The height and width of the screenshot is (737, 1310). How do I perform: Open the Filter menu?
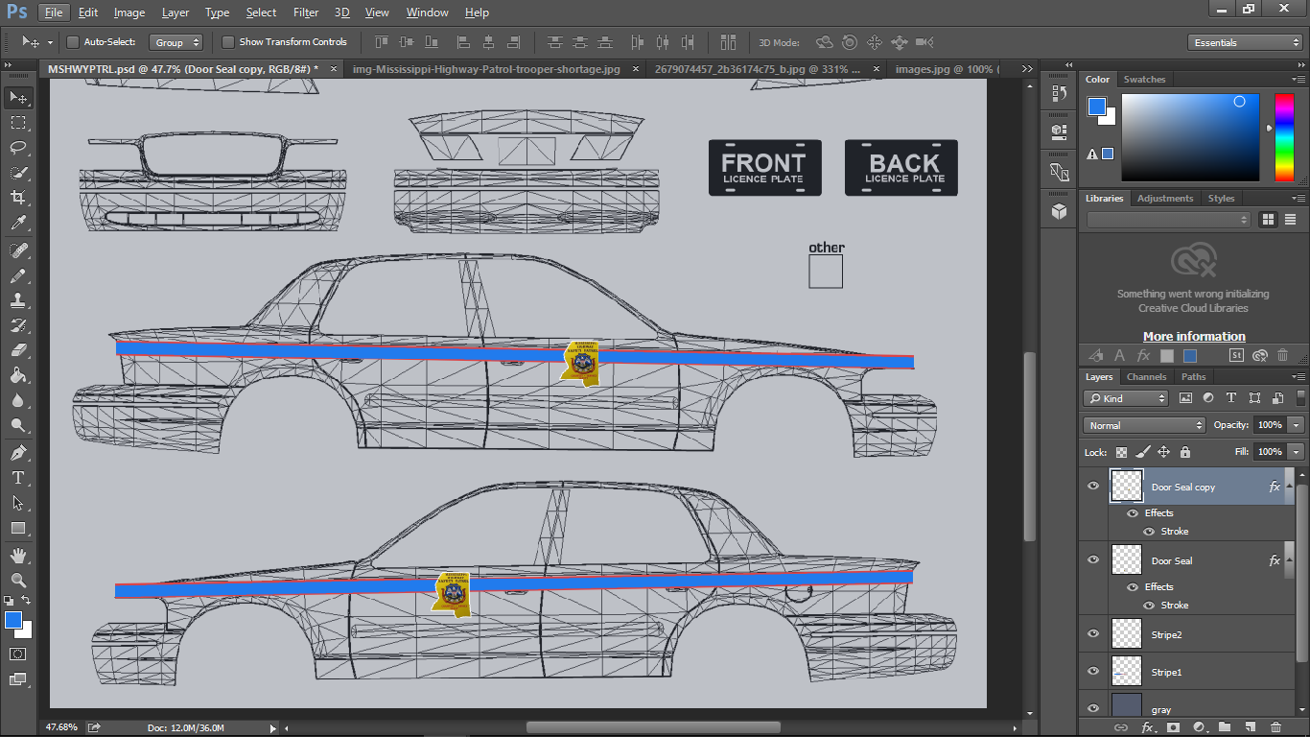pos(306,12)
